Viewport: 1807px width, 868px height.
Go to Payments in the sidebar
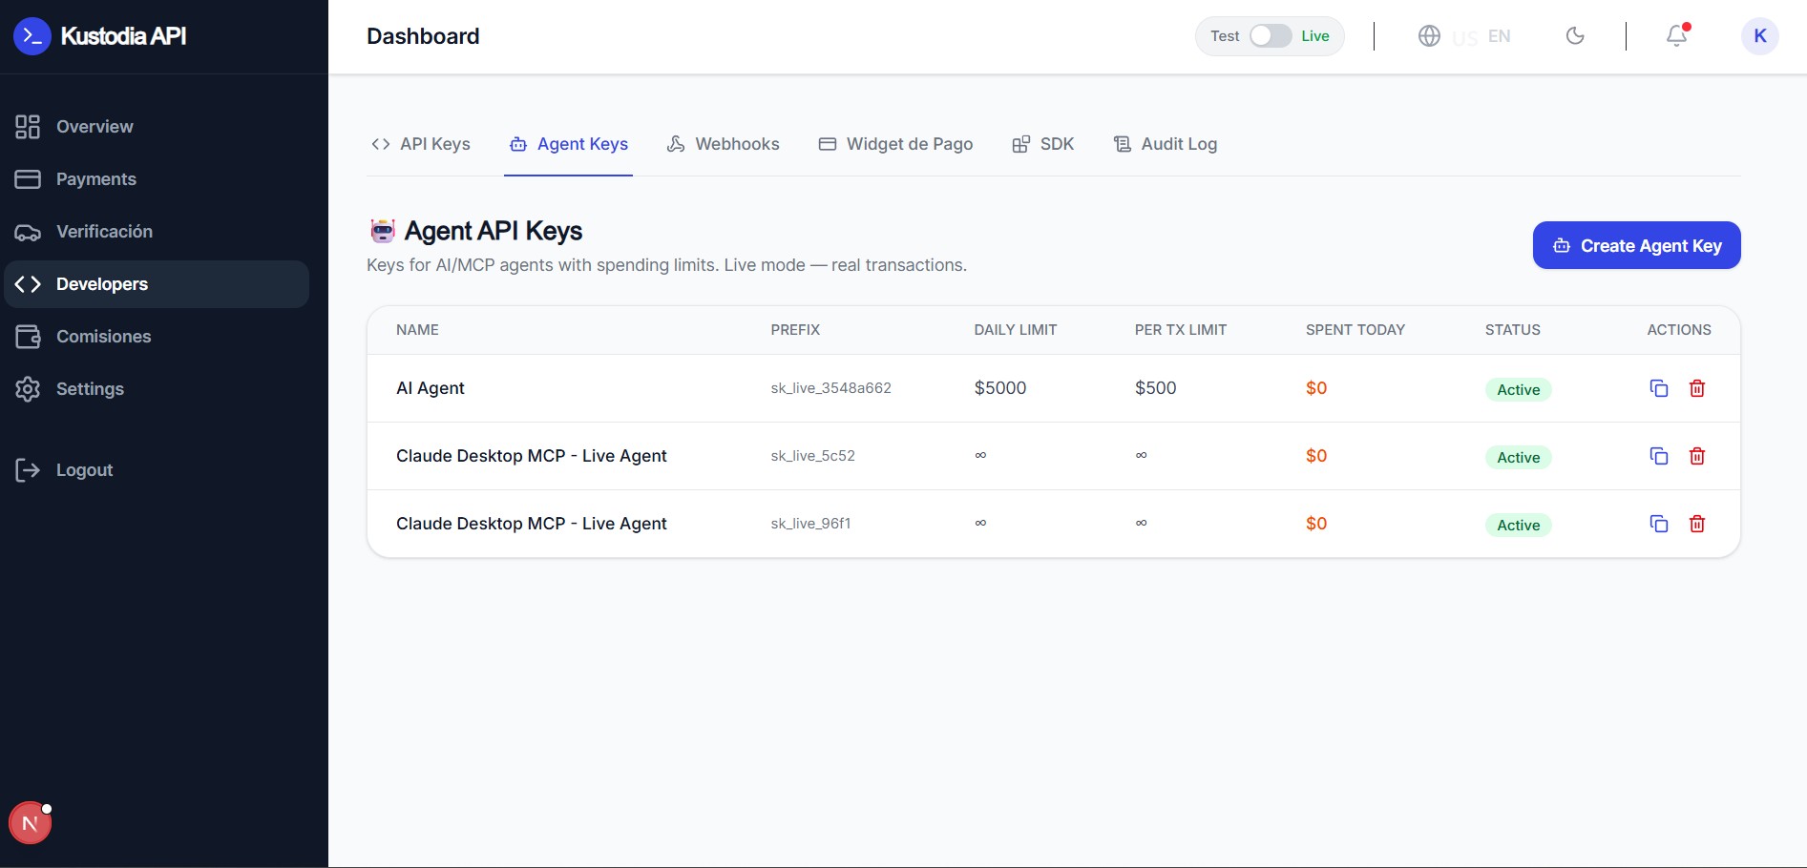[x=95, y=179]
